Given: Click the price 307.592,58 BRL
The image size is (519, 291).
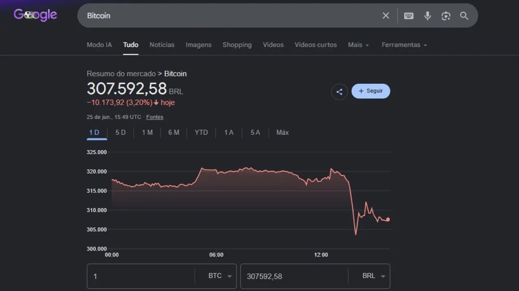Looking at the screenshot, I should pyautogui.click(x=135, y=89).
